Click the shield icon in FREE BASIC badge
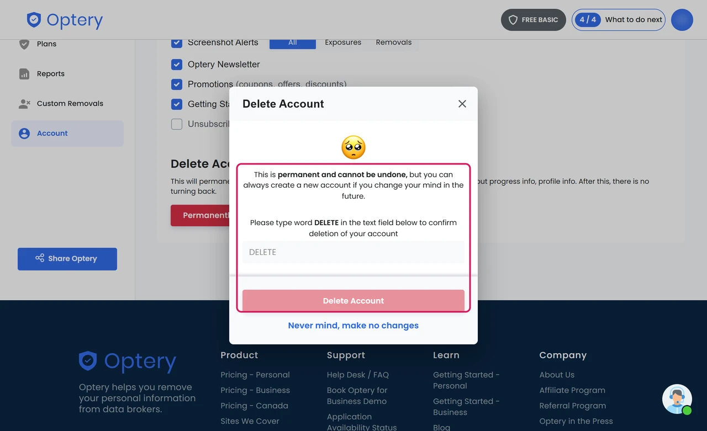This screenshot has height=431, width=707. click(513, 20)
